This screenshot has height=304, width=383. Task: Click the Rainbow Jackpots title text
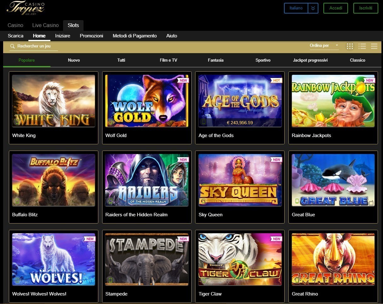(x=311, y=135)
